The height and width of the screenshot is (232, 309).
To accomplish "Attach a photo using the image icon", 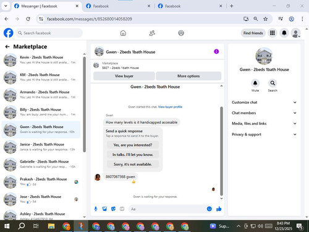I will [104, 209].
